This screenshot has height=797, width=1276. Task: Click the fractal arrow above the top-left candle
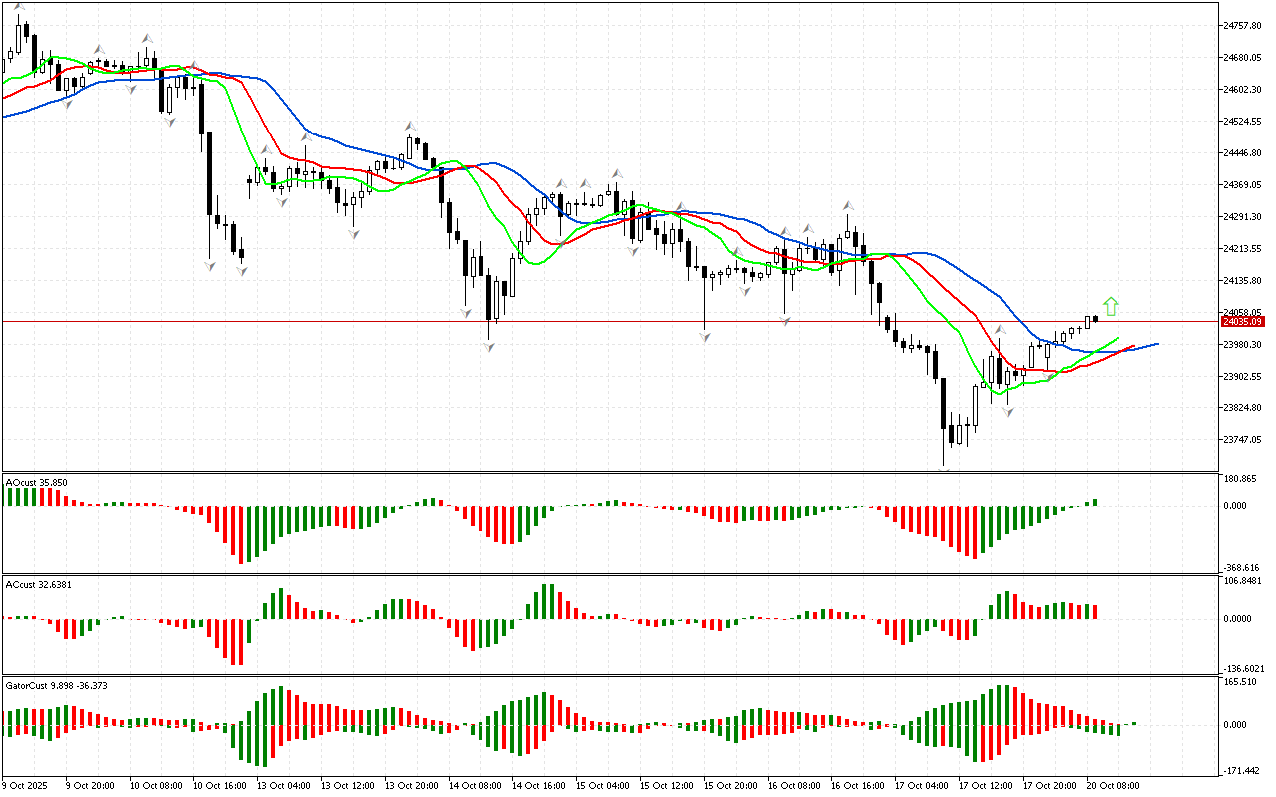click(20, 8)
